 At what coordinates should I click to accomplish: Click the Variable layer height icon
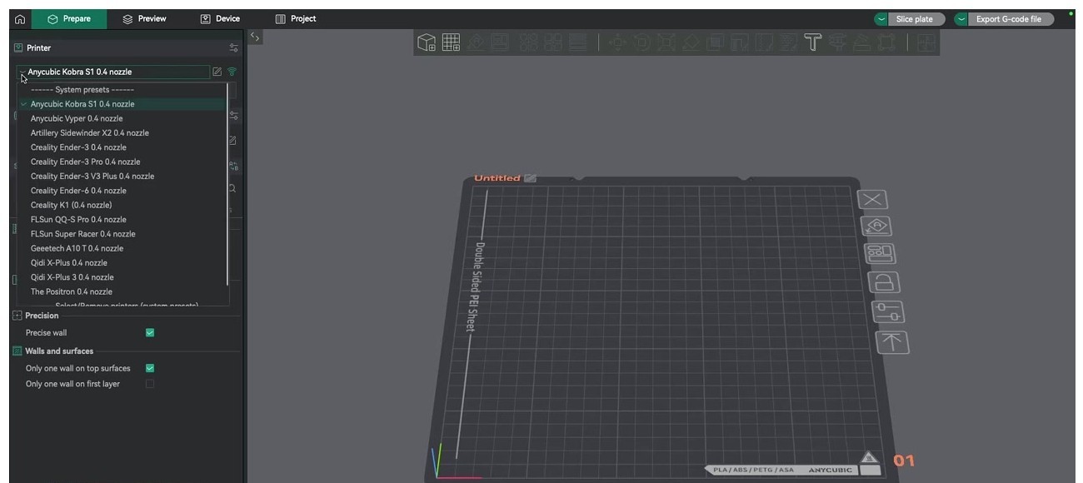tap(577, 42)
